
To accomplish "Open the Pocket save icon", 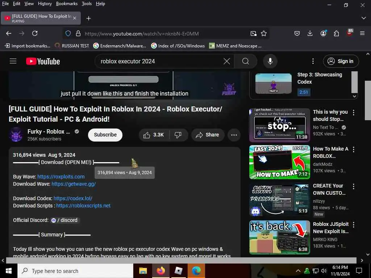I will pyautogui.click(x=297, y=33).
